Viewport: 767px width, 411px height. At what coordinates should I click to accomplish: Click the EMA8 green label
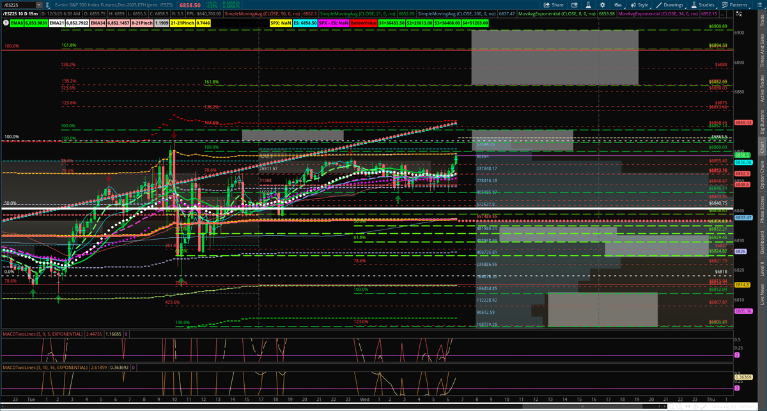[17, 22]
